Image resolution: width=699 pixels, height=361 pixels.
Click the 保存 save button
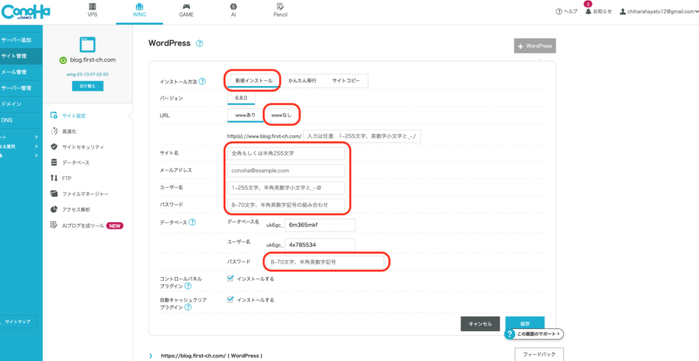click(x=525, y=324)
